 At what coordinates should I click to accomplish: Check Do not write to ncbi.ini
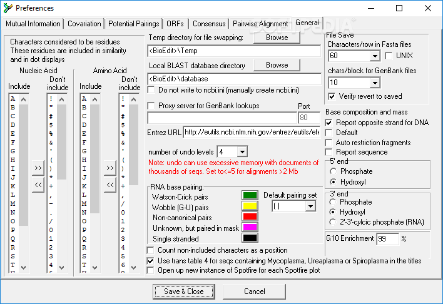point(151,90)
